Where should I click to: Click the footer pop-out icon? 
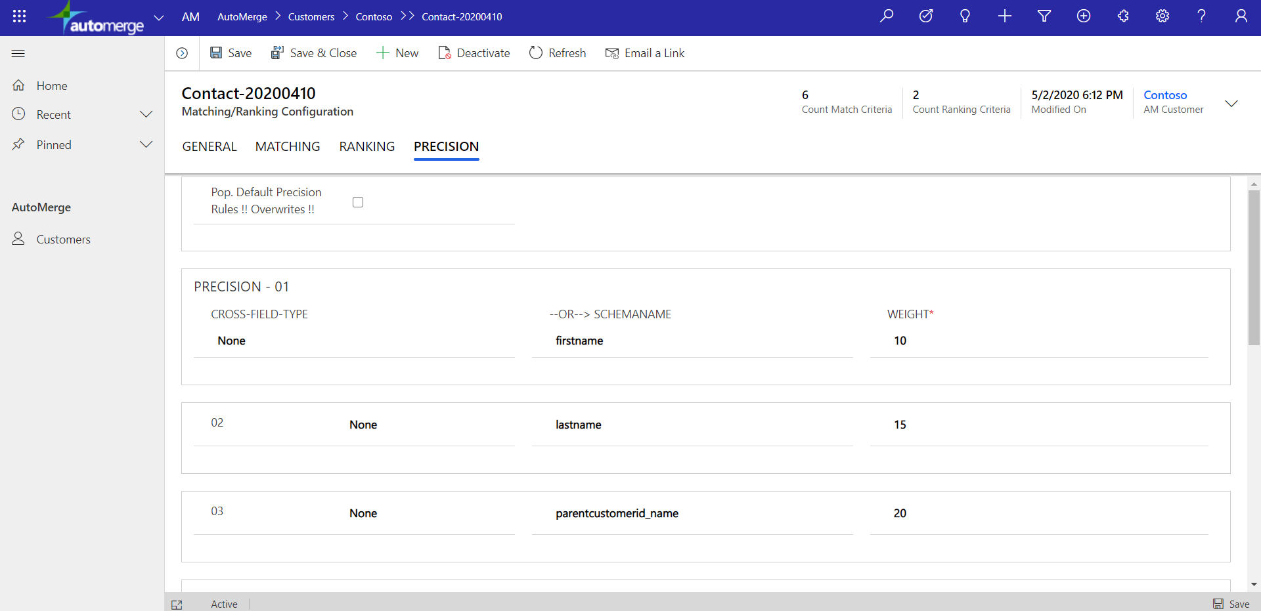(177, 604)
